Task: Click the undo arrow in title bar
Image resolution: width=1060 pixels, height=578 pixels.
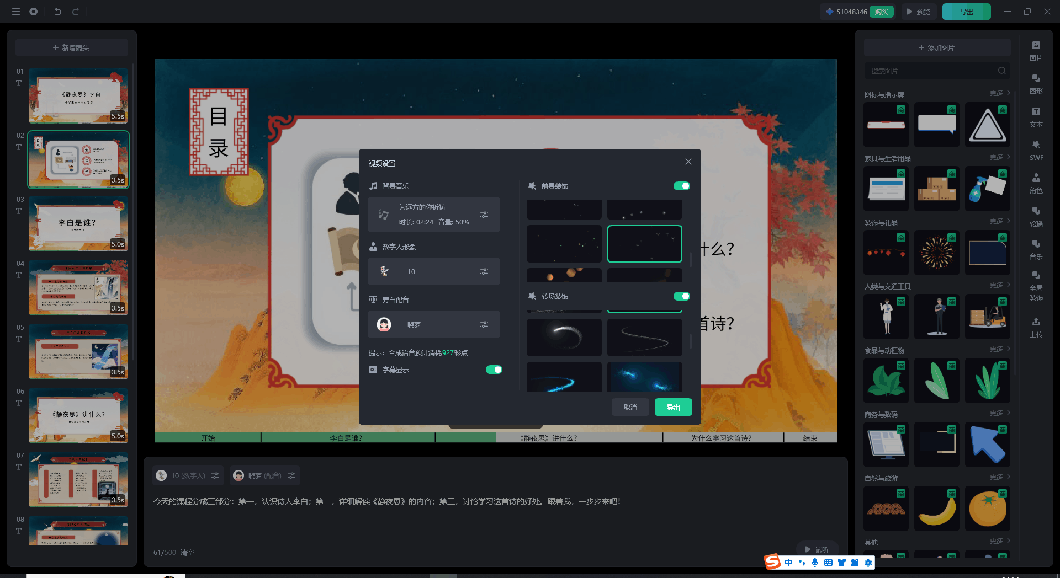Action: 58,12
